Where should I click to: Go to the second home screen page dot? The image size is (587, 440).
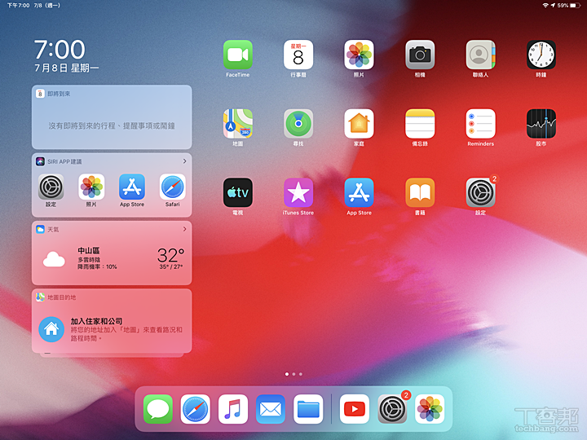pyautogui.click(x=293, y=374)
